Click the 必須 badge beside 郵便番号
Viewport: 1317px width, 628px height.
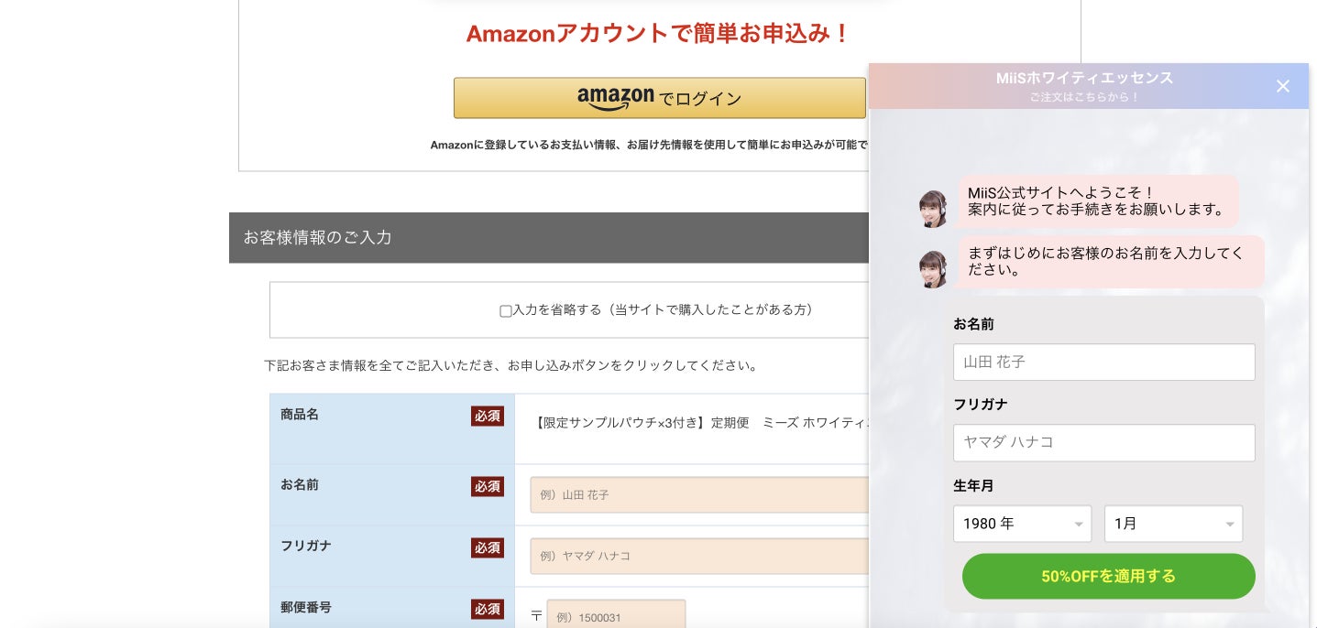[x=488, y=609]
